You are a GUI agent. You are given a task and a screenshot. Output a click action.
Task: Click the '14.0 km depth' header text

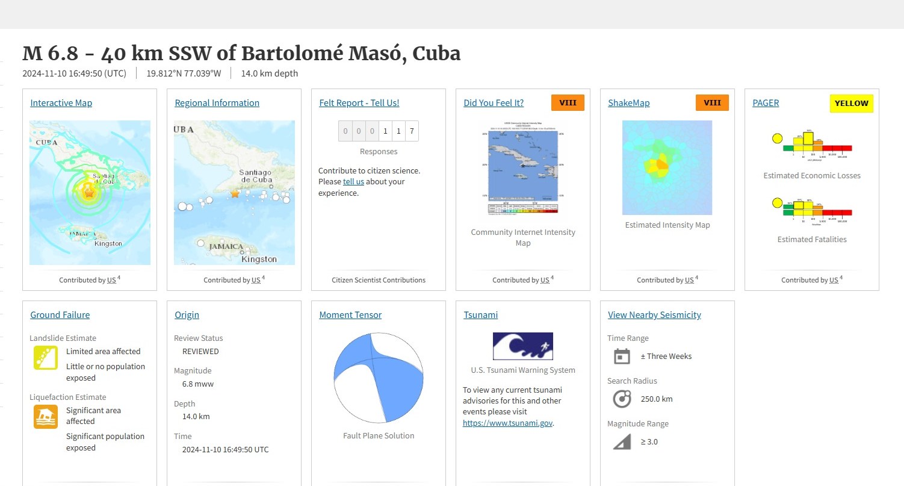(269, 73)
